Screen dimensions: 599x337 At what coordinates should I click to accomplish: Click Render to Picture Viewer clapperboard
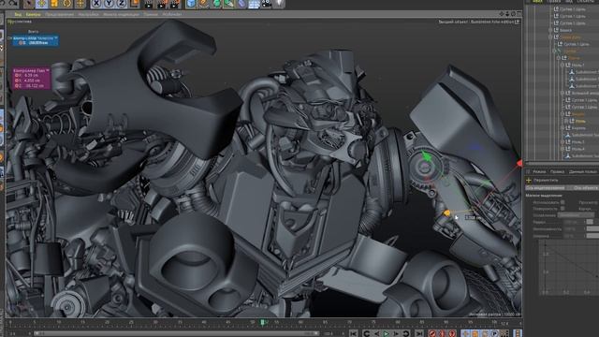(x=162, y=4)
